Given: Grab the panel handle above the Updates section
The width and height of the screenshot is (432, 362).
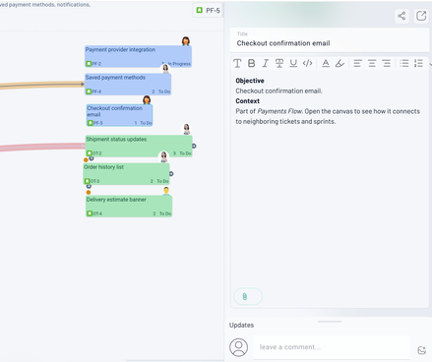Looking at the screenshot, I should (330, 322).
